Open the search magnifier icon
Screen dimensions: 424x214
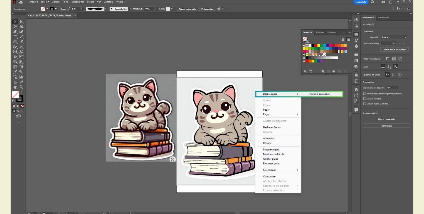pyautogui.click(x=373, y=2)
